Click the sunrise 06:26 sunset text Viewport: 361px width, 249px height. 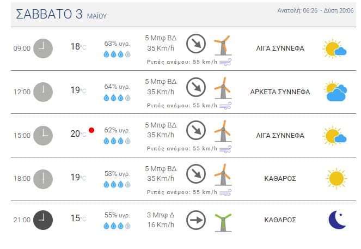tap(315, 10)
